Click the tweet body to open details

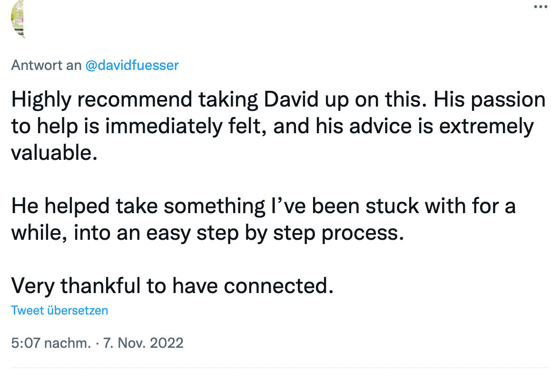238,190
